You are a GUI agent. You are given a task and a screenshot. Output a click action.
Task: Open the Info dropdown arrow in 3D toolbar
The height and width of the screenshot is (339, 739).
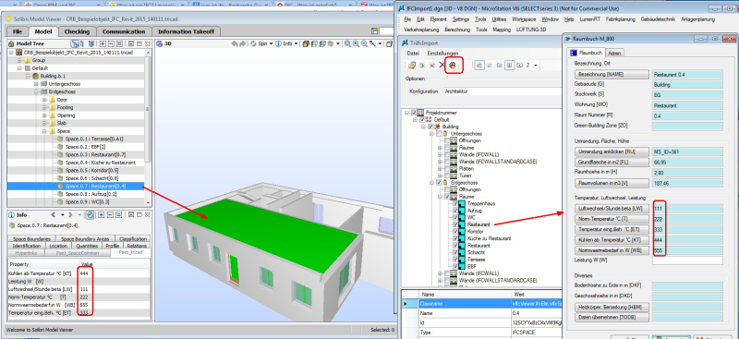click(296, 43)
